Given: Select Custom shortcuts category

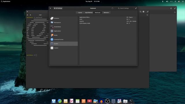Looking at the screenshot, I should pos(64,48).
